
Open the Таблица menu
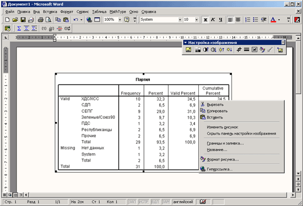tap(99, 12)
